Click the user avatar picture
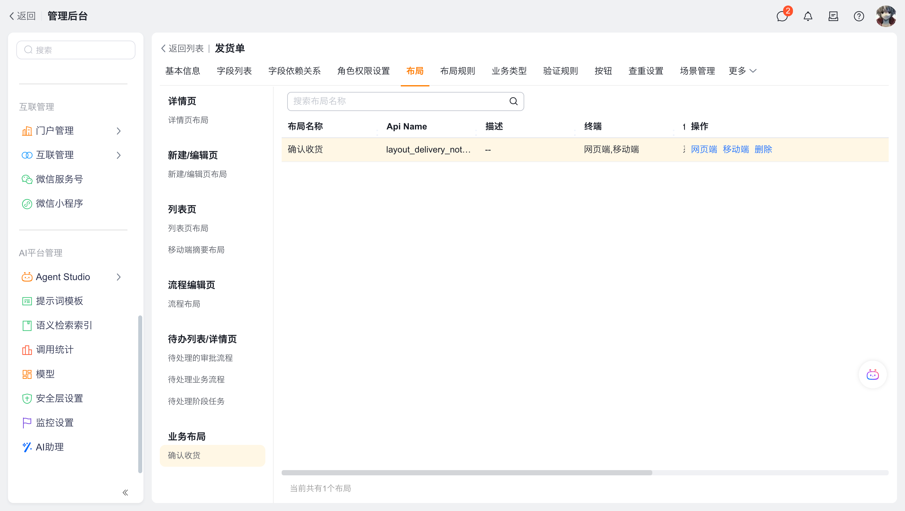Image resolution: width=905 pixels, height=511 pixels. coord(886,16)
